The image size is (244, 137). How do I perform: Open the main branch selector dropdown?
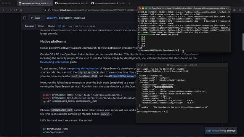[37, 18]
